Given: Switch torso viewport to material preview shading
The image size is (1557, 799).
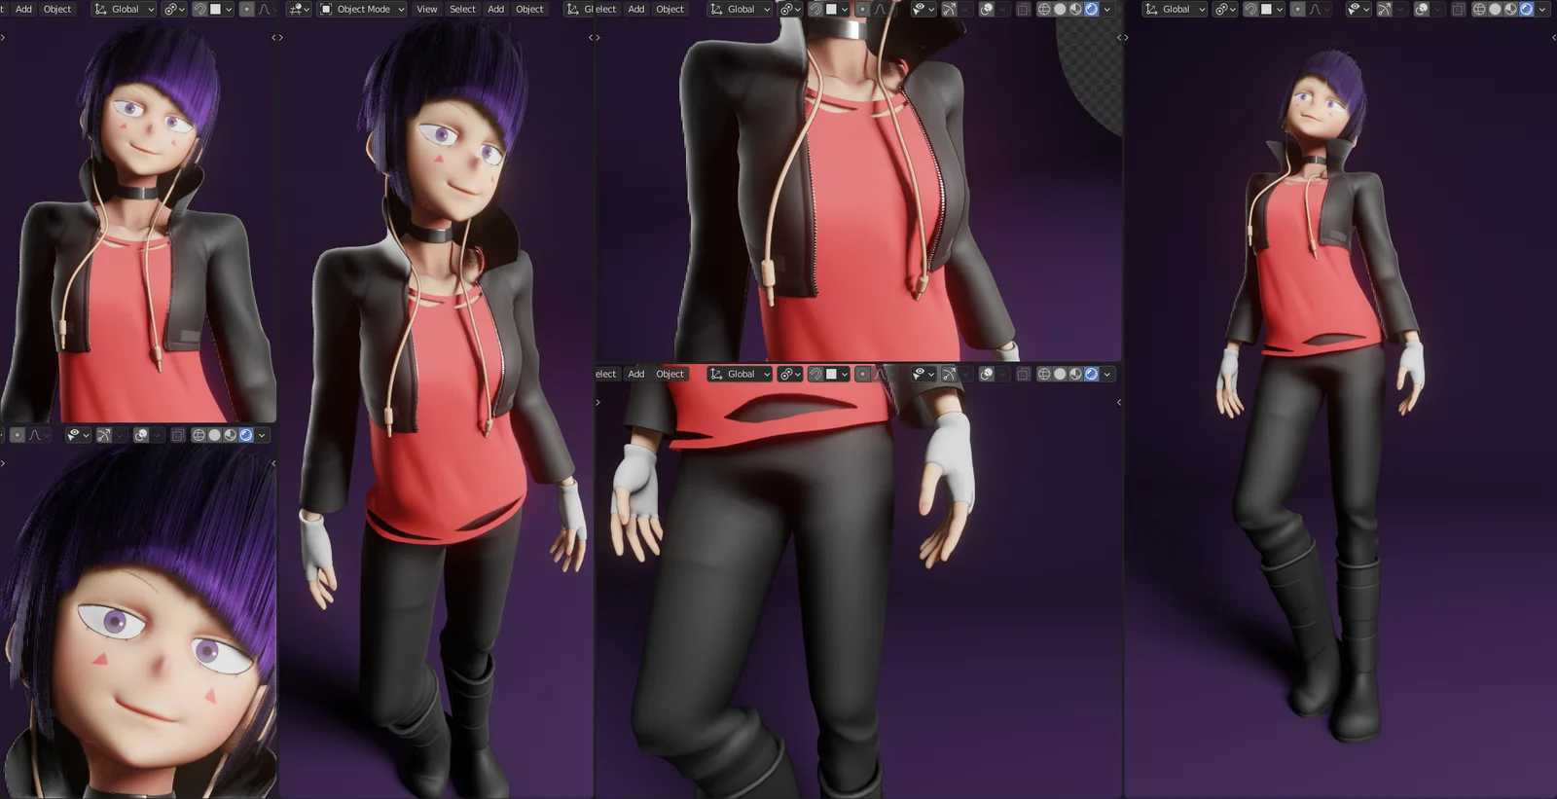Looking at the screenshot, I should [1075, 9].
